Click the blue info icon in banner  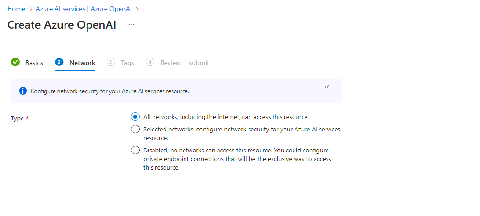pos(23,91)
